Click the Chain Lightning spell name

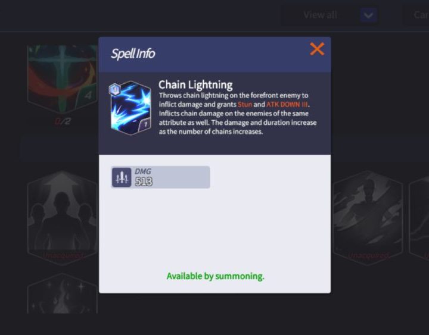click(x=195, y=85)
